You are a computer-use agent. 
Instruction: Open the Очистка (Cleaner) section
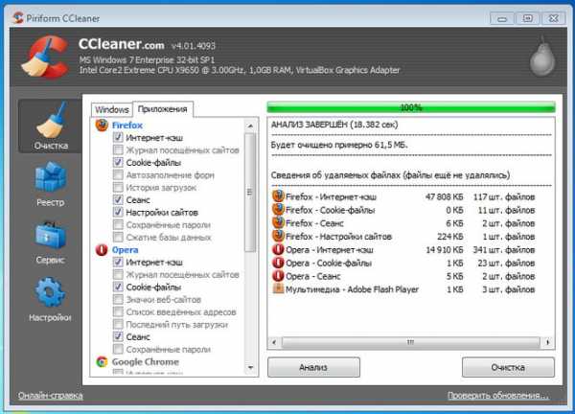click(50, 126)
